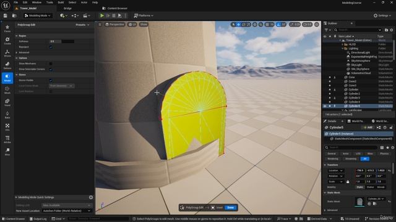Image resolution: width=396 pixels, height=222 pixels.
Task: Click the viewport options hamburger icon
Action: click(x=100, y=25)
